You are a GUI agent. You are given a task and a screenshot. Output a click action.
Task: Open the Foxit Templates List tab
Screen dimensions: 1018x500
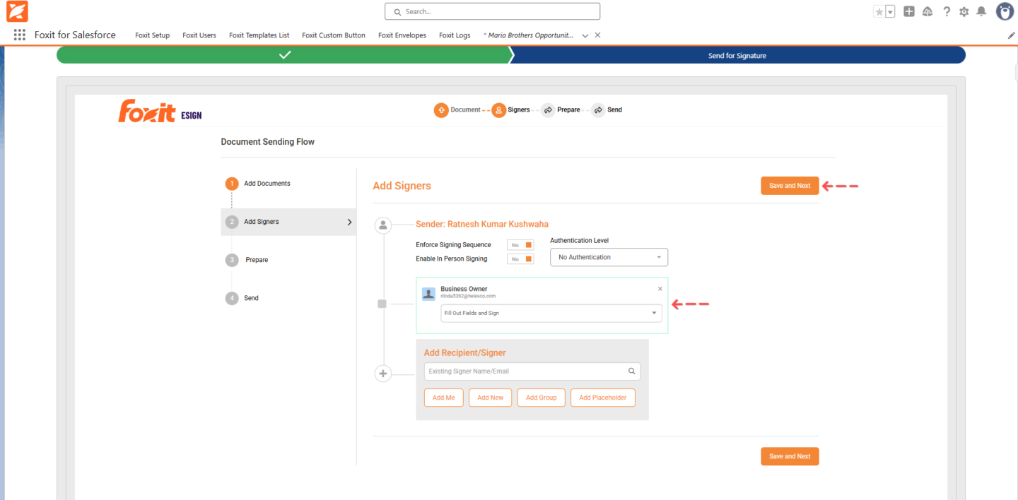pyautogui.click(x=259, y=35)
